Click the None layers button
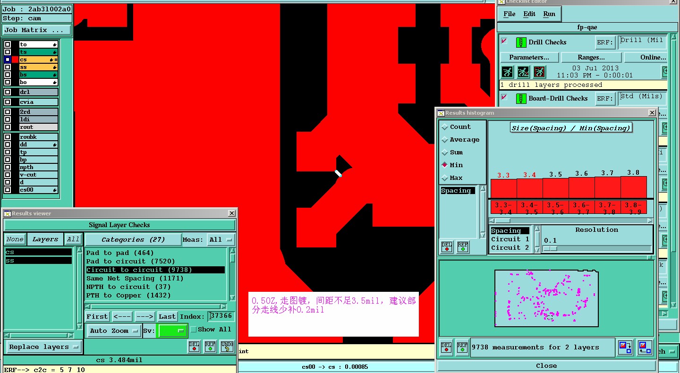This screenshot has width=680, height=373. (15, 239)
